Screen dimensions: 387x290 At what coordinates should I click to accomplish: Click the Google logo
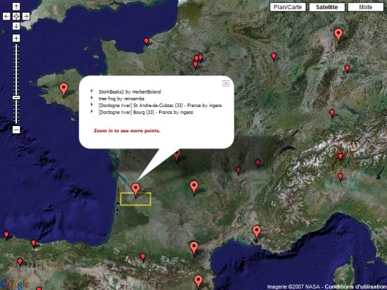pyautogui.click(x=14, y=284)
